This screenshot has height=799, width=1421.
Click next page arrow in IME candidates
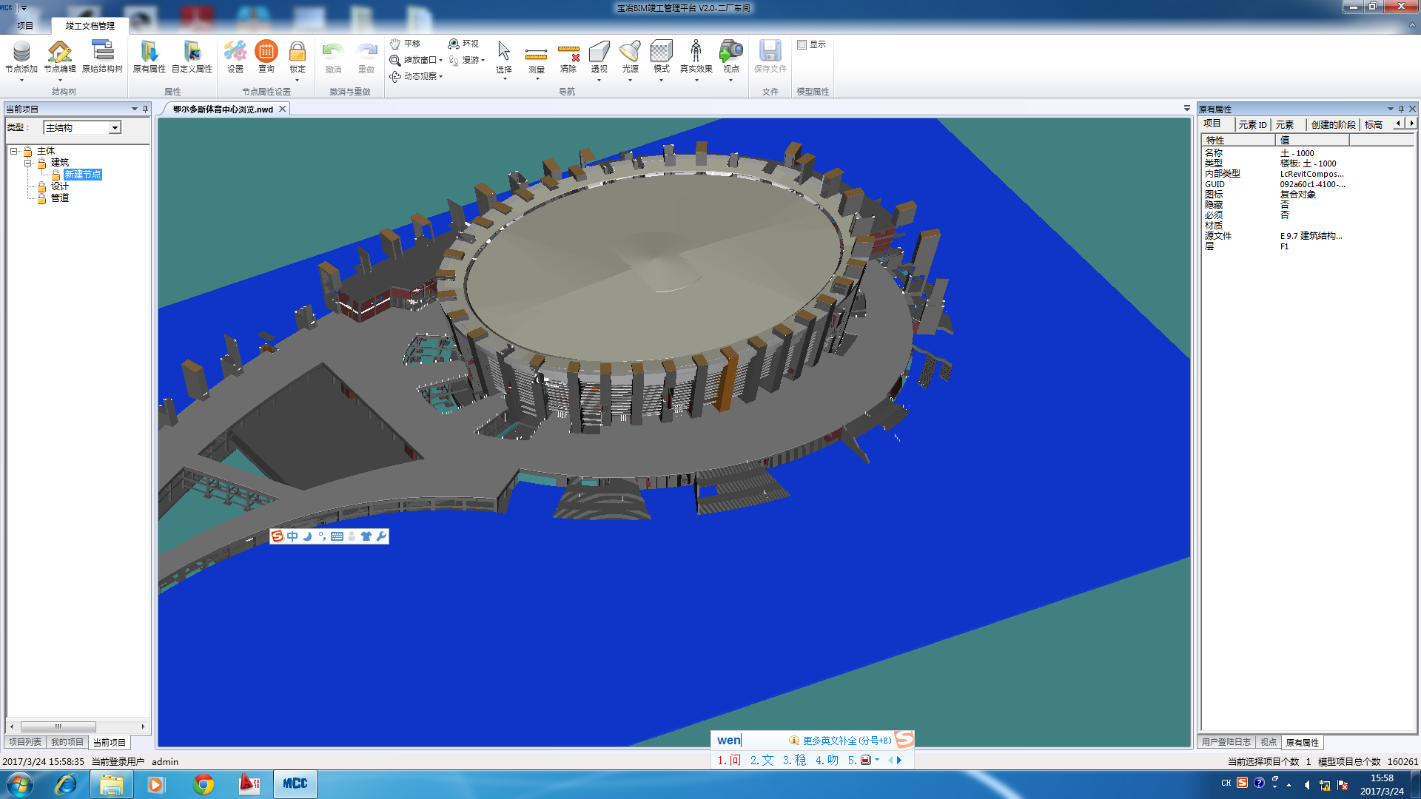coord(899,760)
